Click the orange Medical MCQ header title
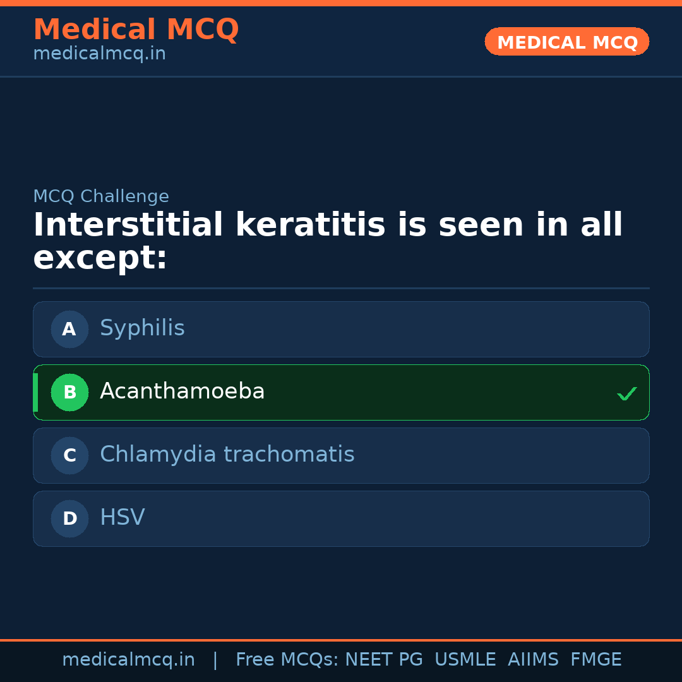This screenshot has width=682, height=682. 136,30
